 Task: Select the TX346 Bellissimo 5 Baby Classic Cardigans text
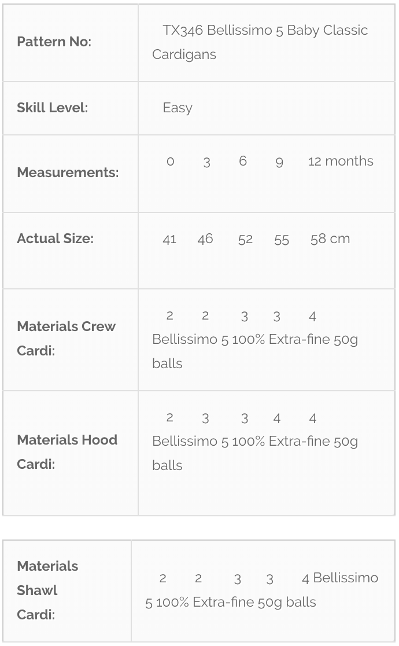[260, 42]
